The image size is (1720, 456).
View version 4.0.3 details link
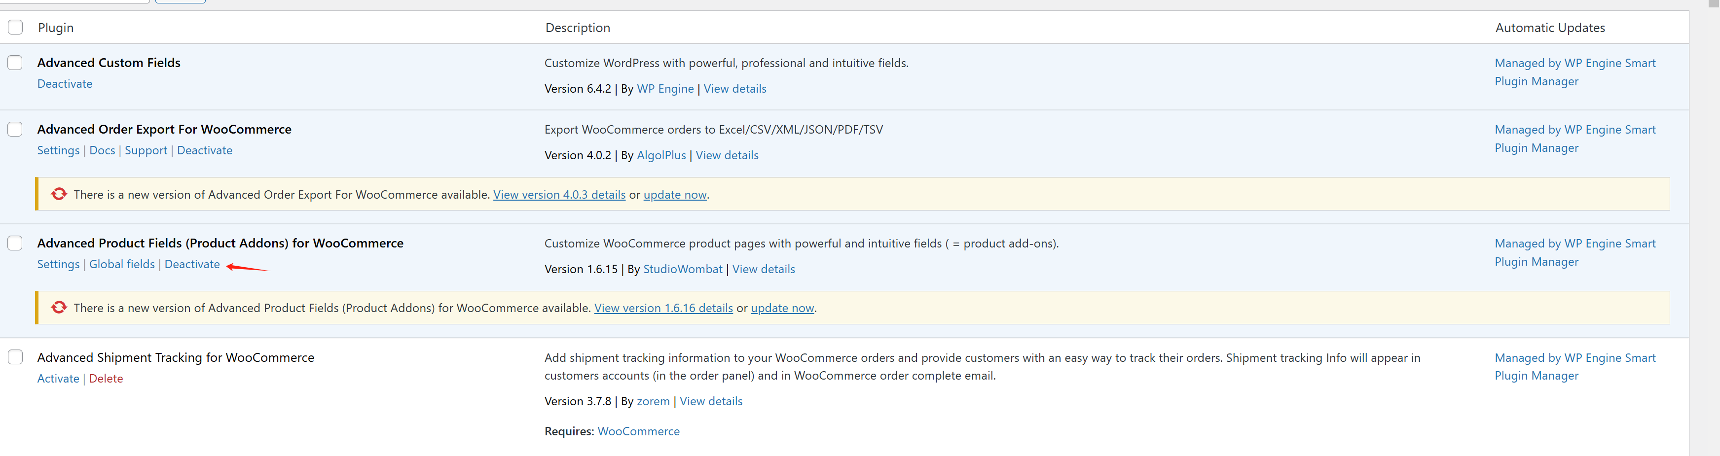click(x=559, y=195)
